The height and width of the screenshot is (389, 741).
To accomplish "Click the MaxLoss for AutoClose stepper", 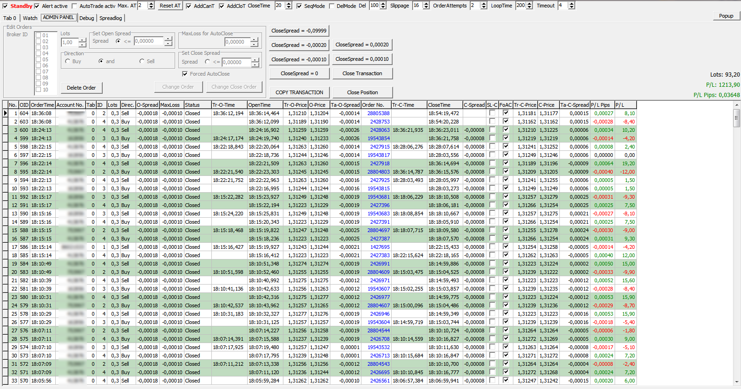I will pyautogui.click(x=254, y=42).
